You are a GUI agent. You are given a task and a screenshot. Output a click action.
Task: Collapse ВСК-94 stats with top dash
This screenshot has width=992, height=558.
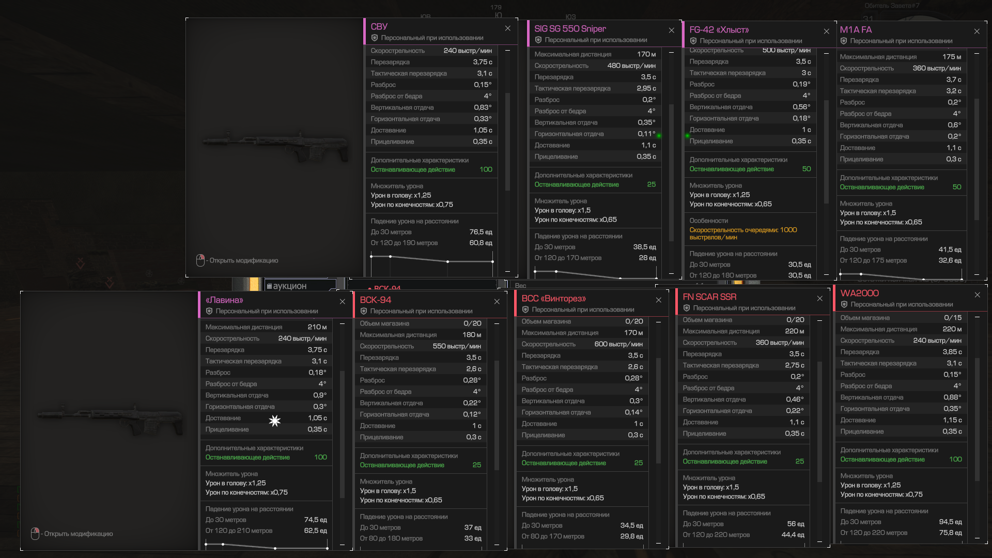point(497,324)
